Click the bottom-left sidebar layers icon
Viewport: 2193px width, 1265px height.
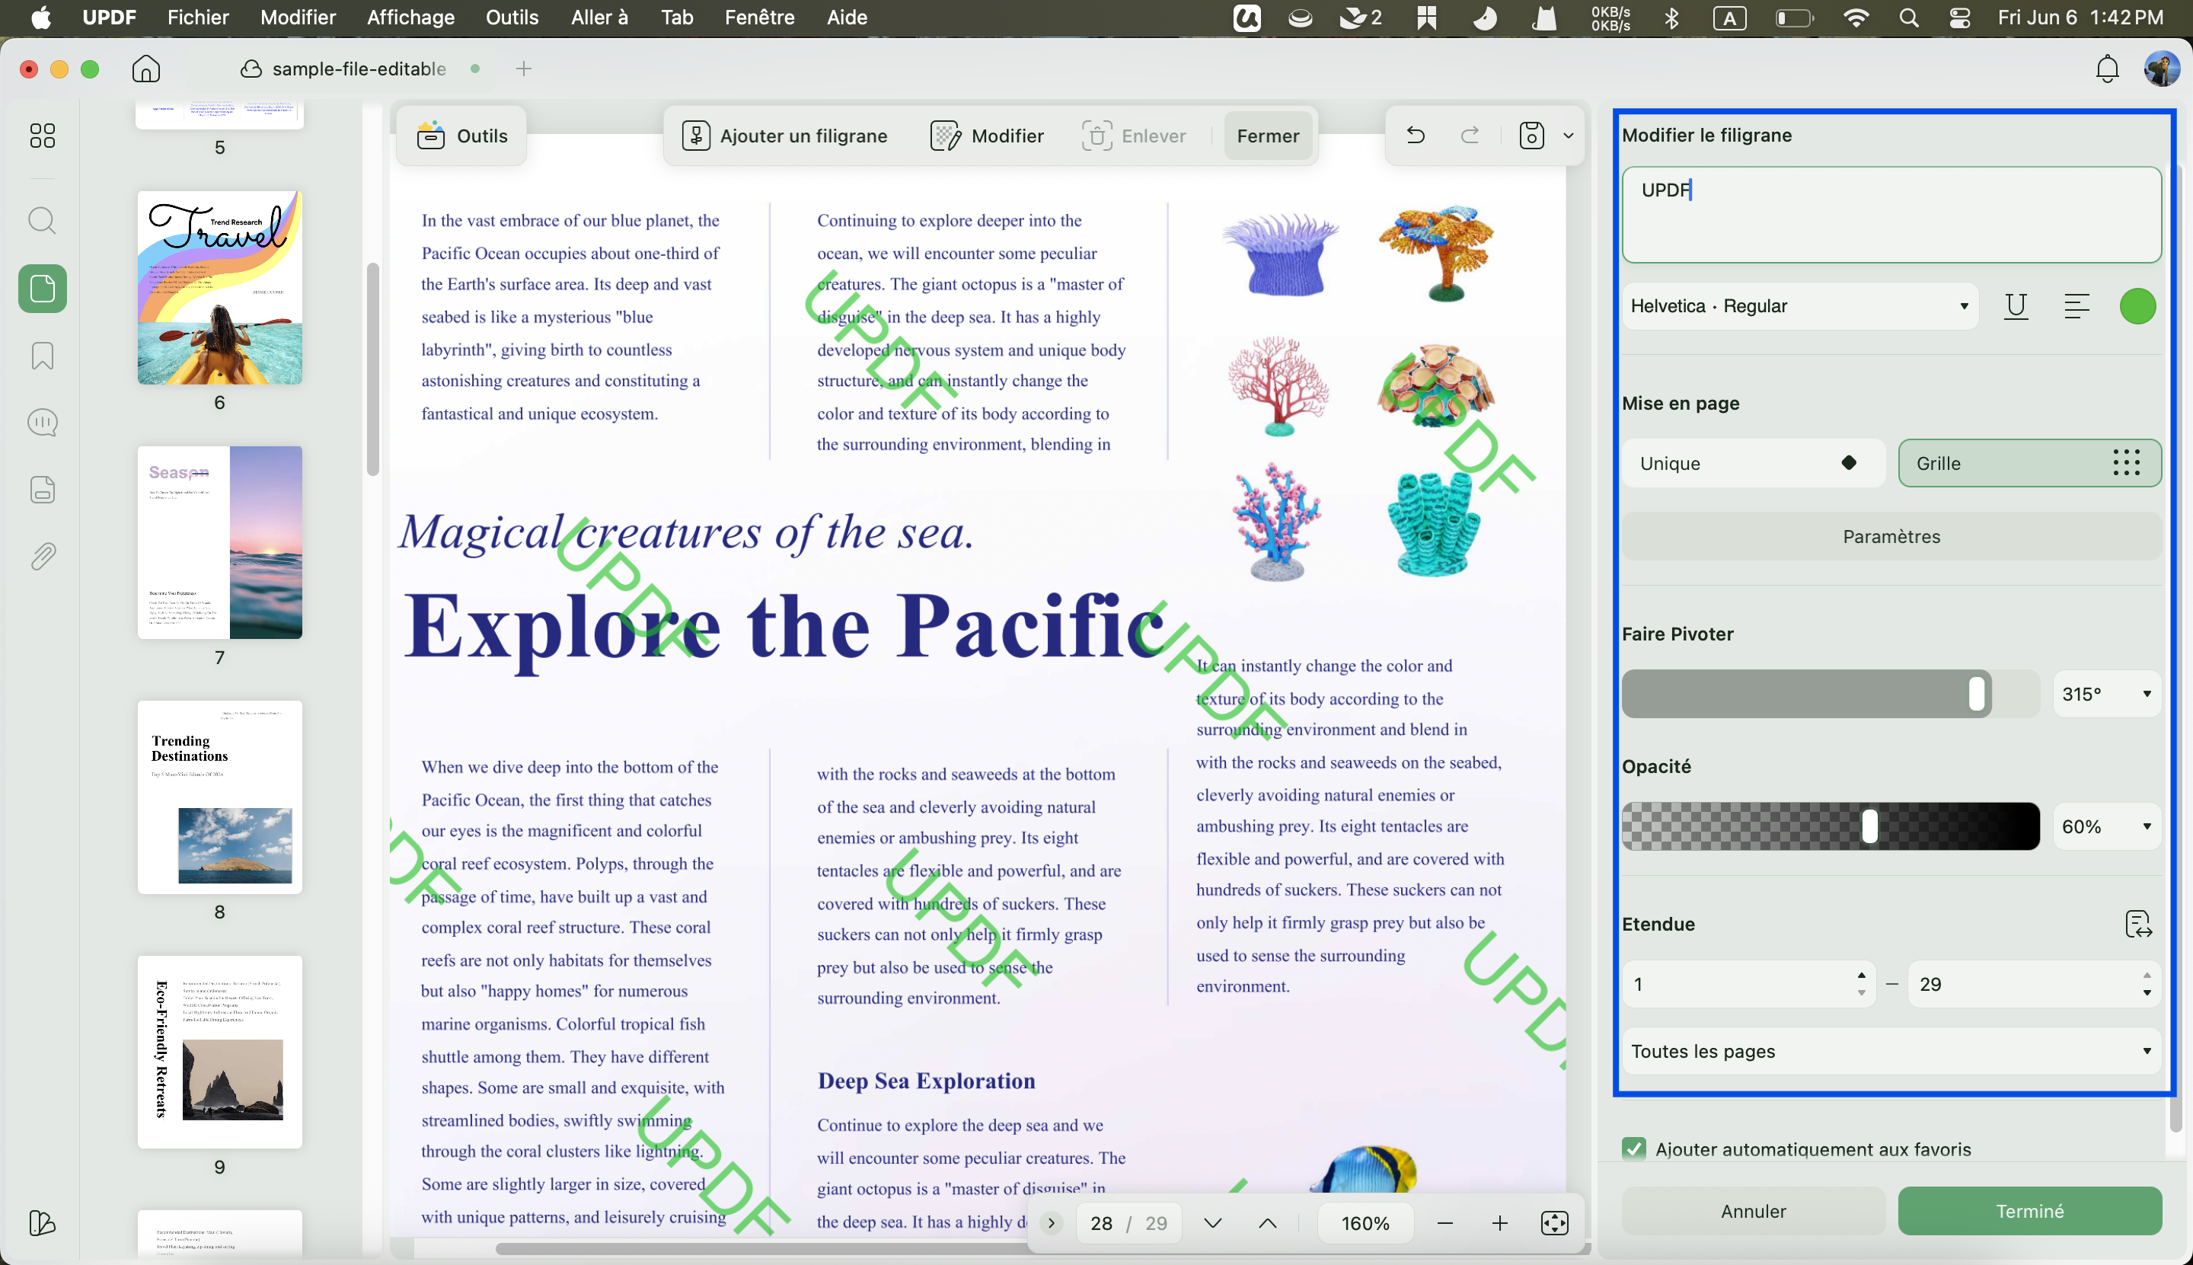[42, 1223]
